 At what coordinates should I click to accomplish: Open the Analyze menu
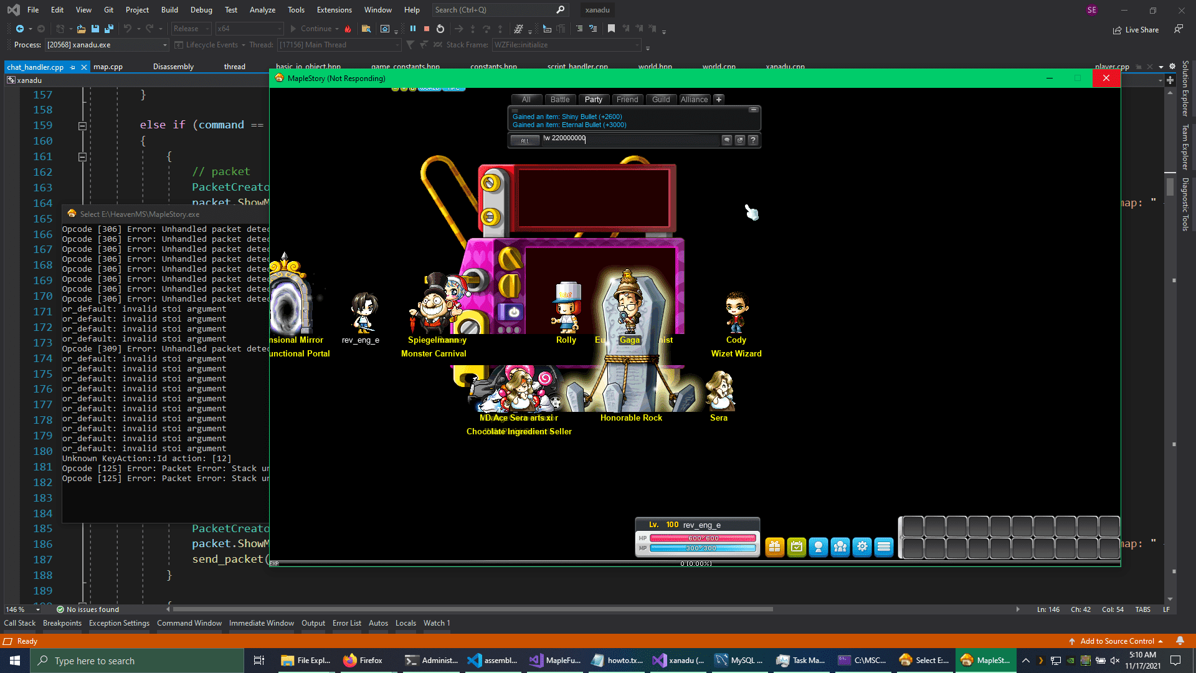click(x=262, y=10)
